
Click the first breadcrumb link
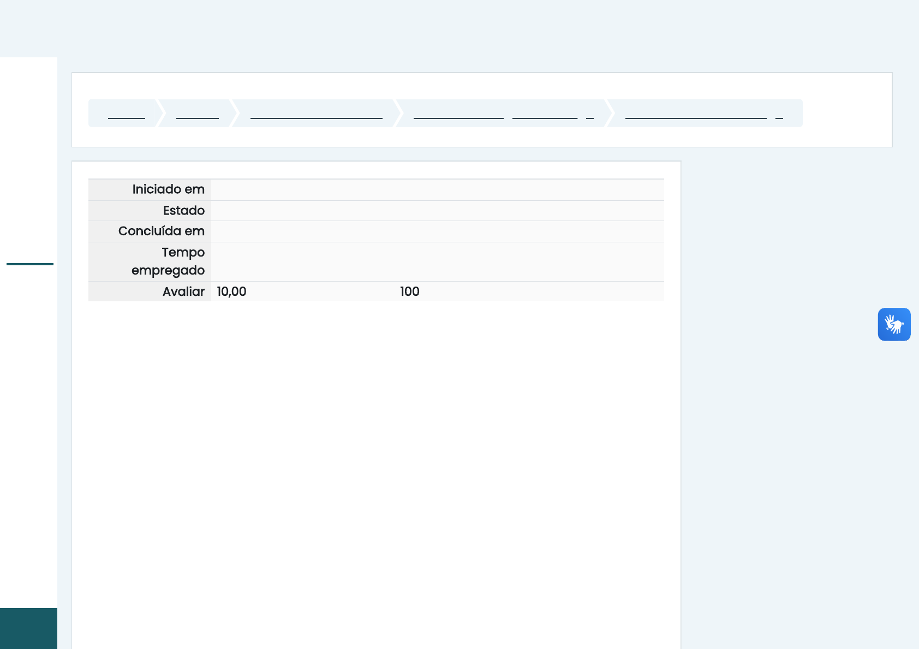pos(127,114)
